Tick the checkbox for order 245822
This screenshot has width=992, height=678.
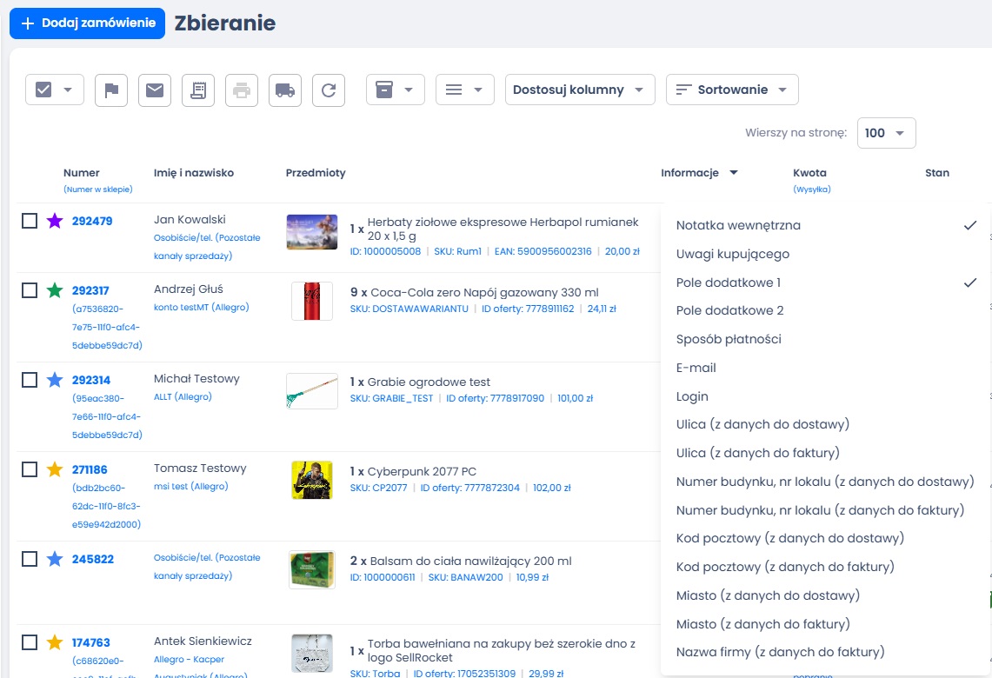[x=30, y=559]
